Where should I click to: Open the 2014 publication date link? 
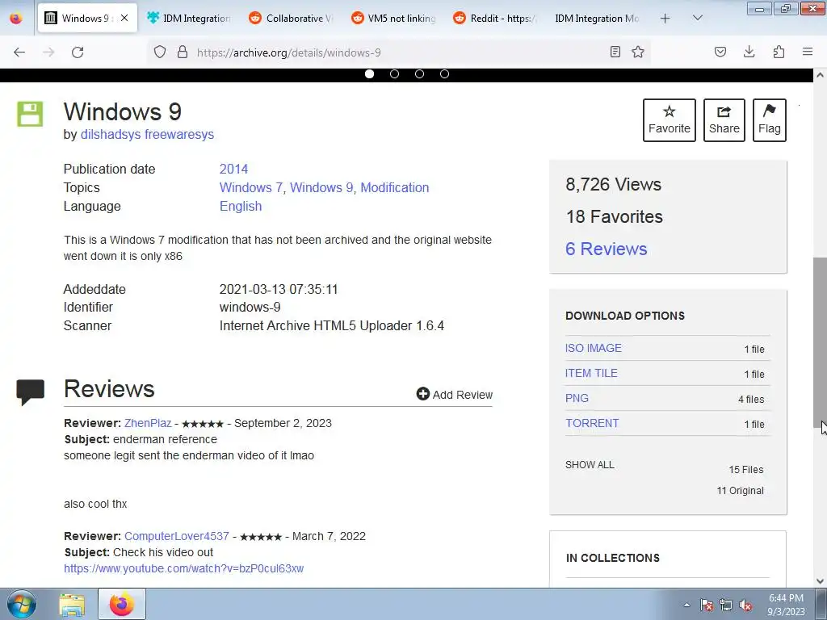[233, 170]
